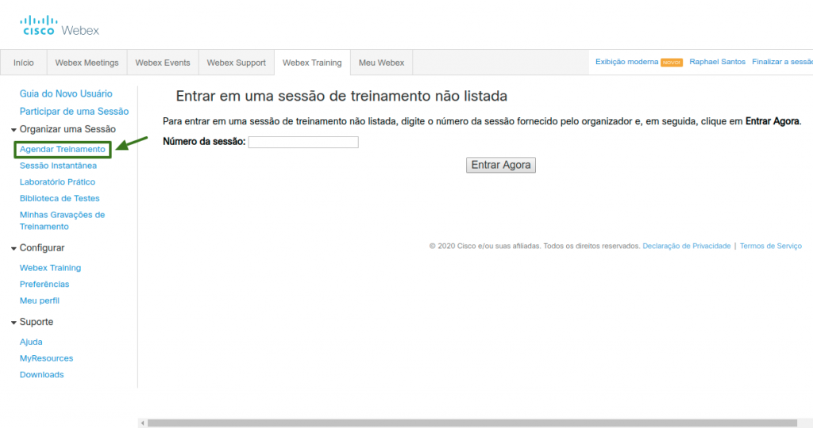
Task: Open MyResources link
Action: point(46,358)
